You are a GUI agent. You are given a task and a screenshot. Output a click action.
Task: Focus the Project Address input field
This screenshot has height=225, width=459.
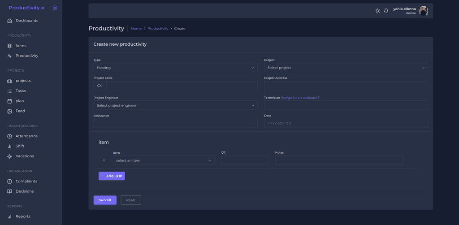[x=346, y=86]
